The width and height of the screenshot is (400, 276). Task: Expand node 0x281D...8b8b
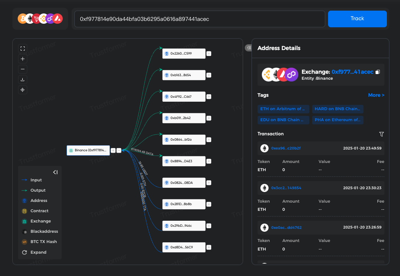pos(209,204)
